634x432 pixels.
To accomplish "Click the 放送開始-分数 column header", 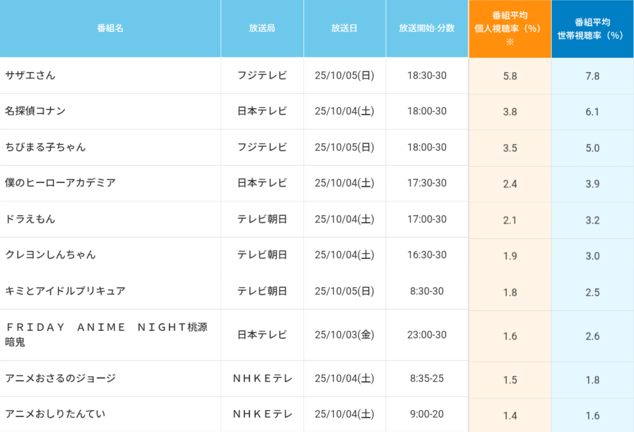I will [x=427, y=28].
